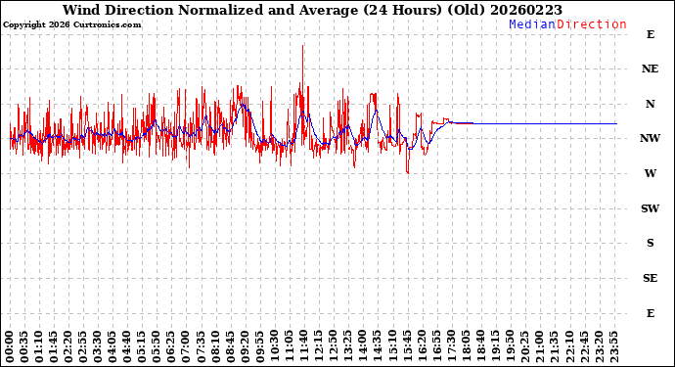The height and width of the screenshot is (367, 675).
Task: Click the 08:10 time tick label
Action: [215, 347]
